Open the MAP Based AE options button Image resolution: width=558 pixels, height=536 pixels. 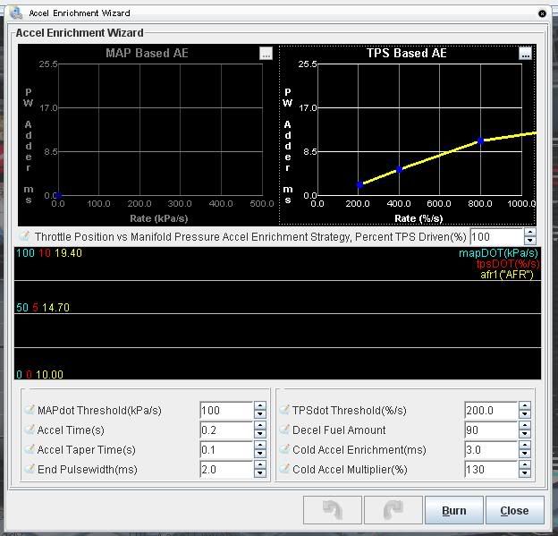tap(266, 54)
